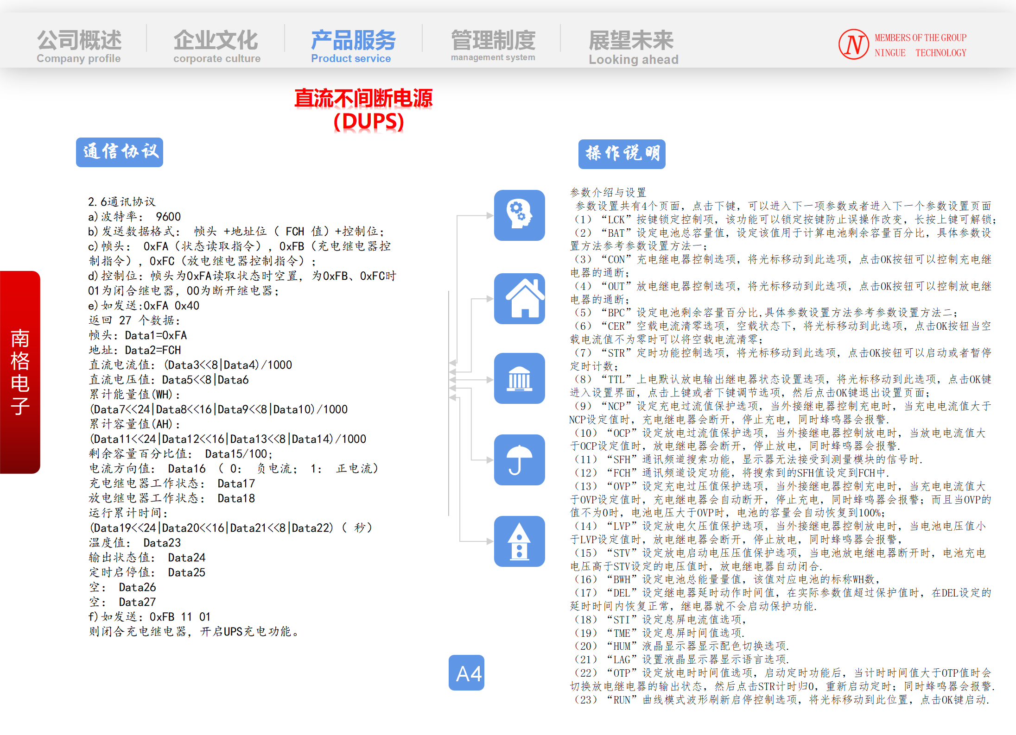Click 直流电压值: Data5<<8|Data6 line
Screen dimensions: 1016x735
tap(169, 380)
